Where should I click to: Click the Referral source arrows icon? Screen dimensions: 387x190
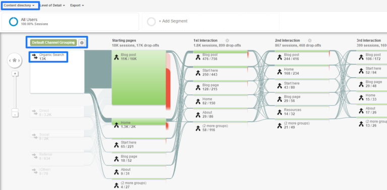click(x=34, y=156)
